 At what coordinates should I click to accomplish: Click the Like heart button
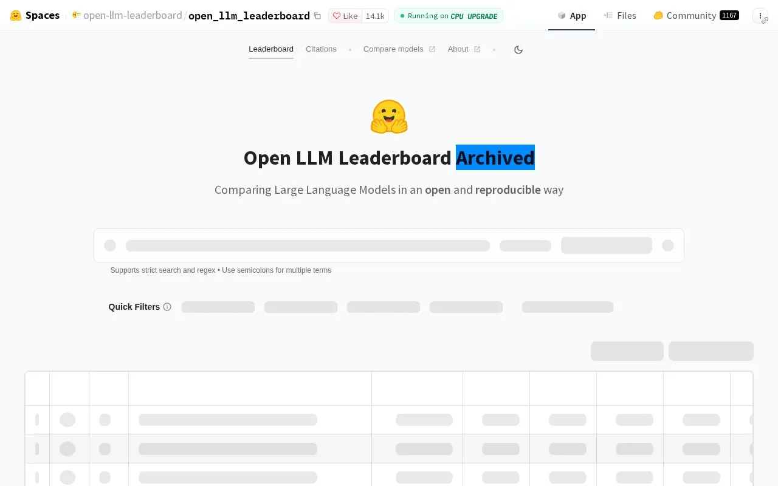pos(345,16)
